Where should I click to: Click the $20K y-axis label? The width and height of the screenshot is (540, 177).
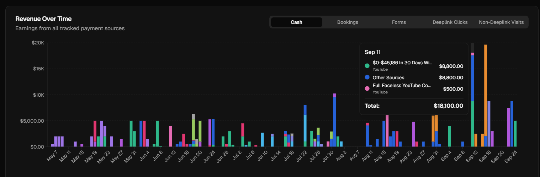coord(38,43)
